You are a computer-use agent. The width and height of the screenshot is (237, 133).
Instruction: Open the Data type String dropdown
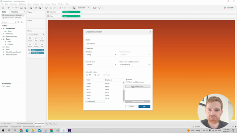pos(101,55)
